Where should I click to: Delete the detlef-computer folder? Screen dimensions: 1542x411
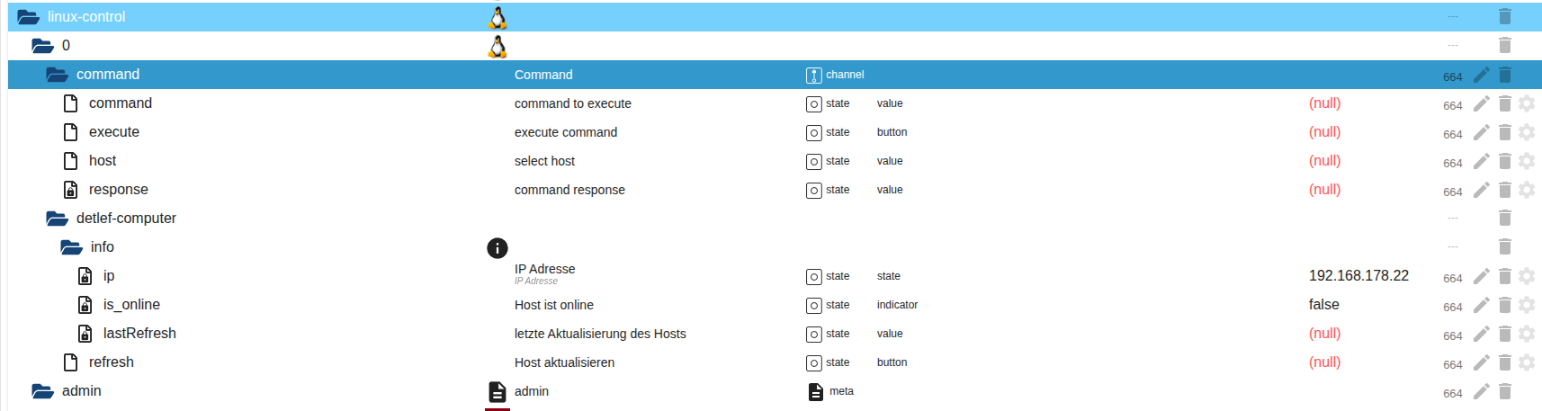[1504, 219]
